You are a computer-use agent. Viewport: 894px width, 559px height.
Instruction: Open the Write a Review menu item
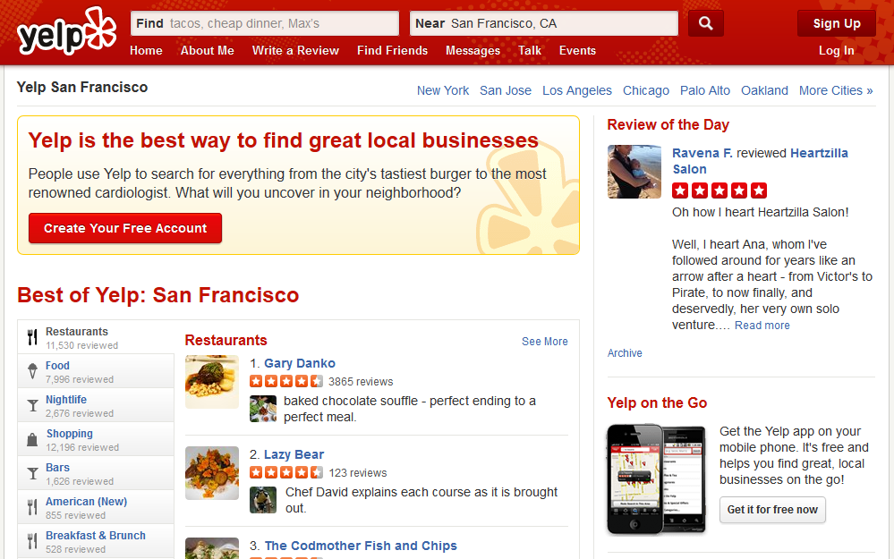295,51
